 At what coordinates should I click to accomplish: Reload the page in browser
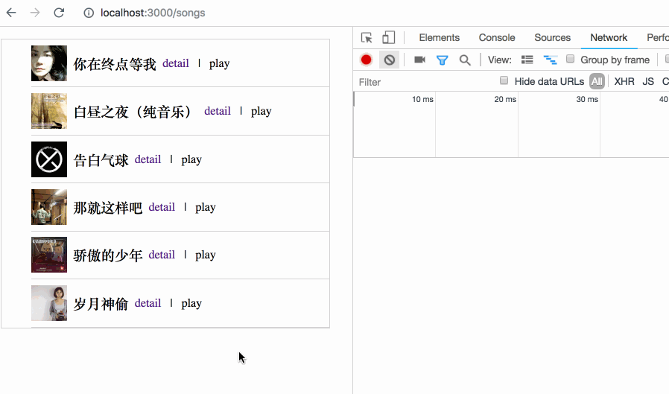coord(59,13)
